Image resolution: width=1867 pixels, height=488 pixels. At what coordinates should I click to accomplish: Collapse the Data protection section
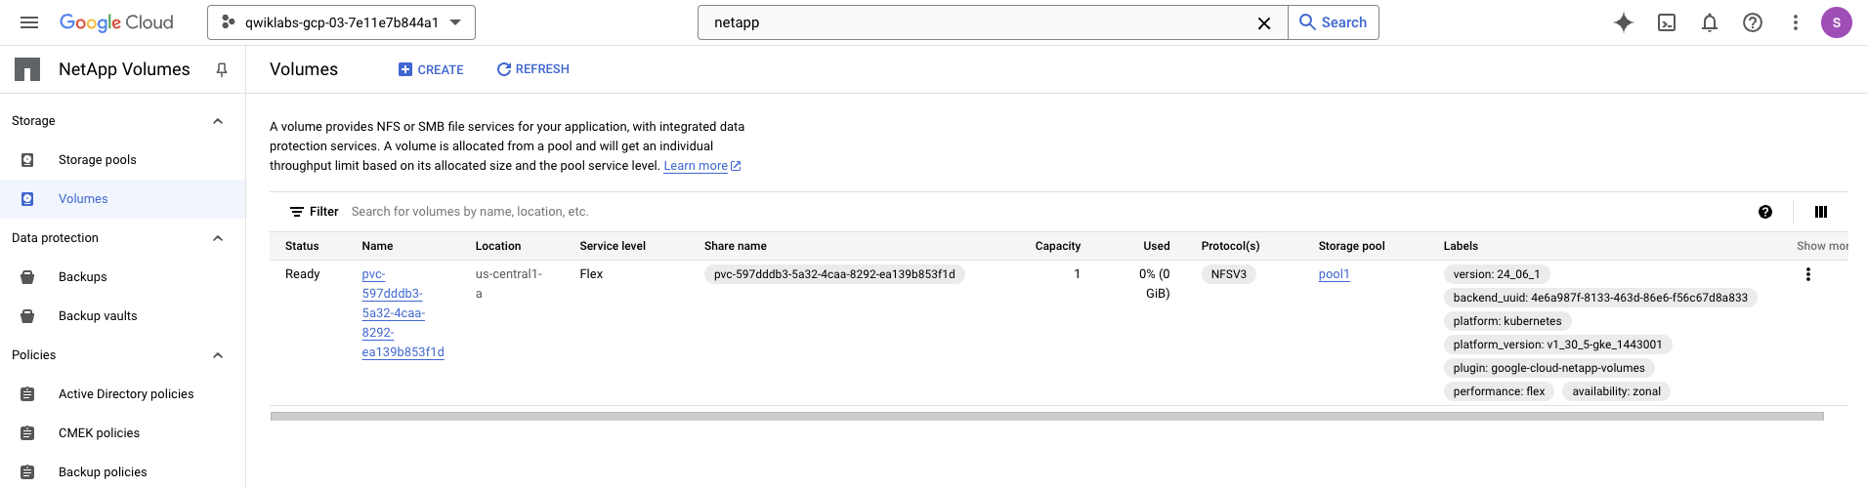tap(218, 238)
